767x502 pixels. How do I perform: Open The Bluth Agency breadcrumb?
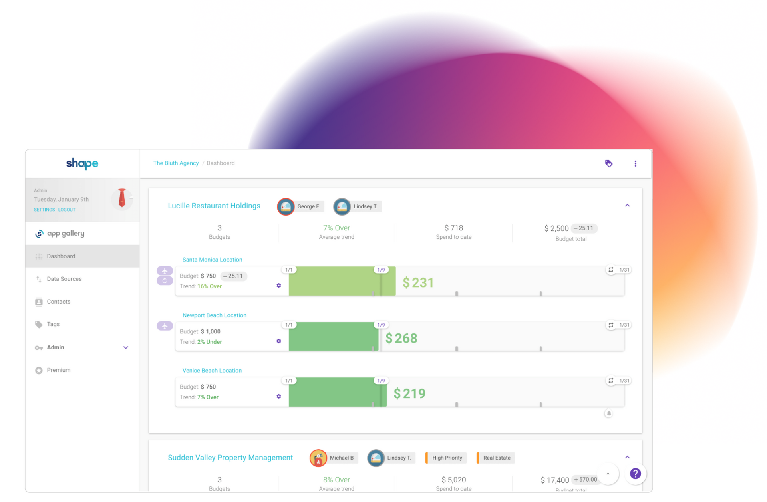[x=176, y=163]
